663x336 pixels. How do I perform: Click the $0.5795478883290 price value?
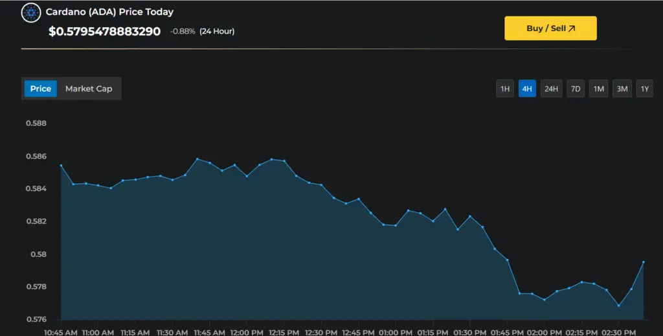[x=104, y=31]
